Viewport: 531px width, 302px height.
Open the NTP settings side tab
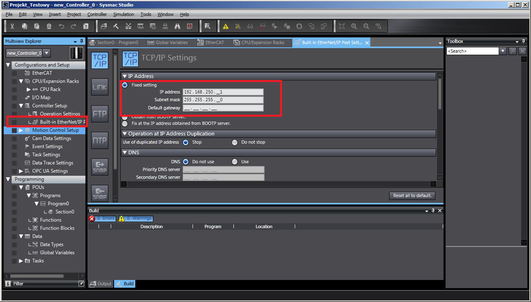pos(100,140)
